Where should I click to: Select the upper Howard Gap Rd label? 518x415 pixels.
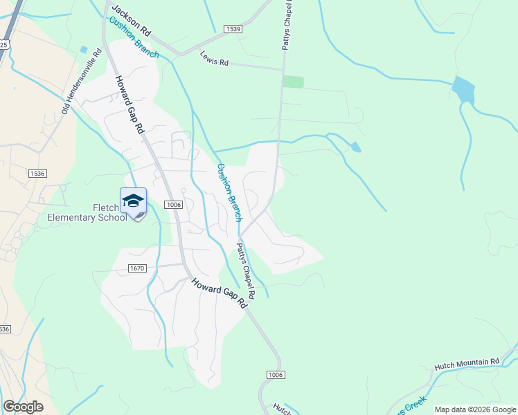click(x=130, y=104)
